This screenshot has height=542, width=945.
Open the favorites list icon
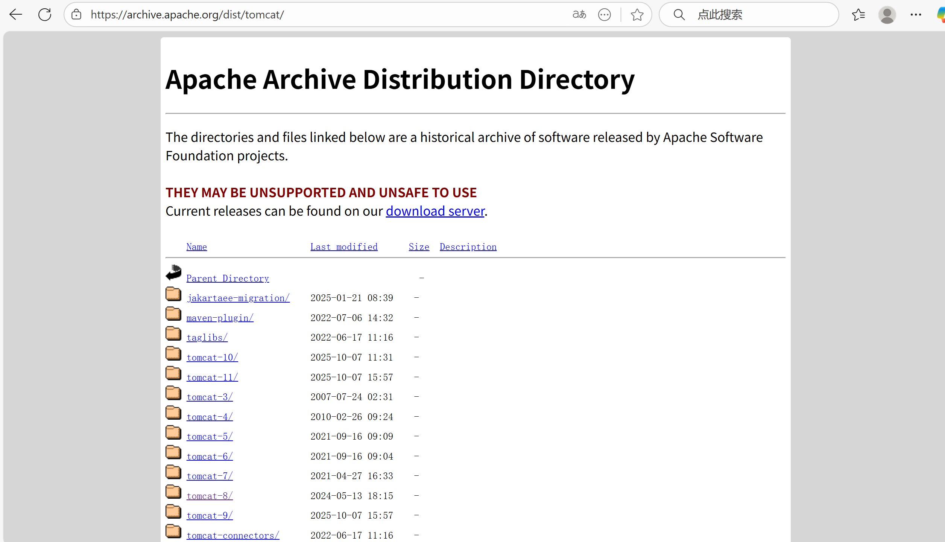pyautogui.click(x=858, y=15)
